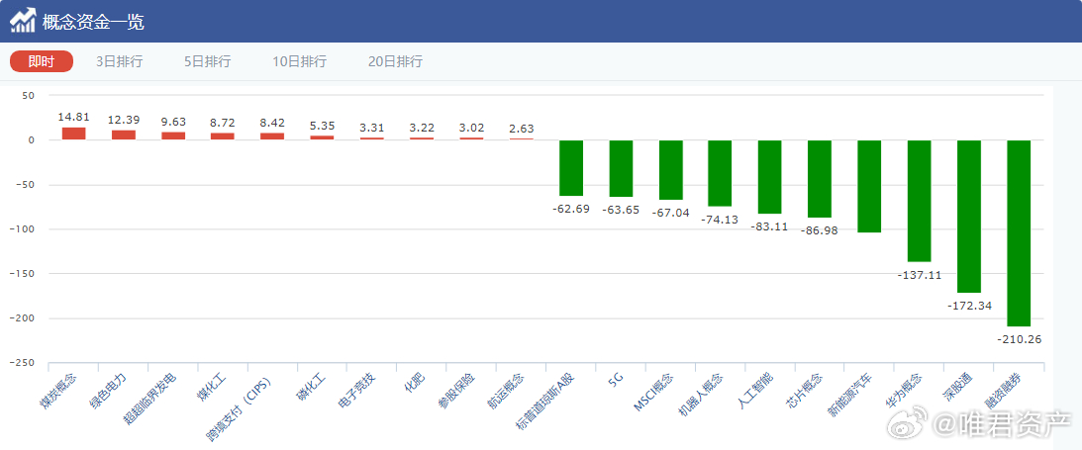This screenshot has width=1082, height=450.
Task: Switch to 10日排行 tab
Action: coord(299,61)
